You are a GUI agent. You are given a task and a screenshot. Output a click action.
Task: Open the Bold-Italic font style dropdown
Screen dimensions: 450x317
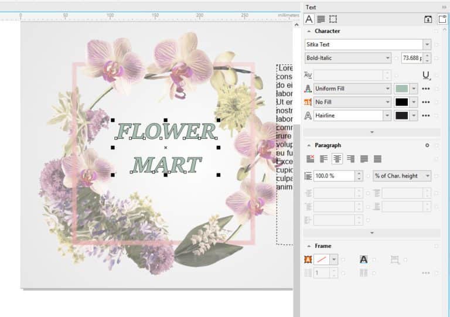(x=387, y=58)
